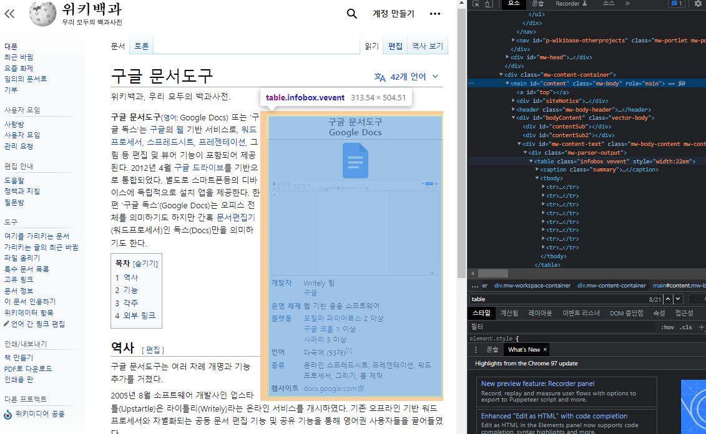
Task: Show more DevTools panels via double chevron
Action: [x=627, y=4]
